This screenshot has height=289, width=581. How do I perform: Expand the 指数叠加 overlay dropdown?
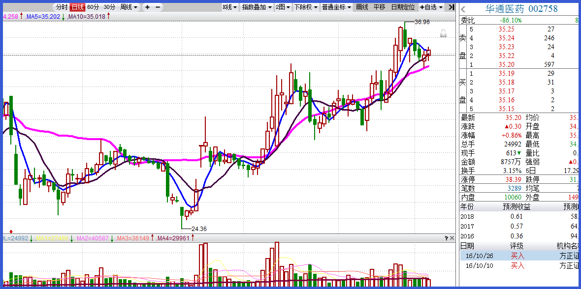pyautogui.click(x=257, y=7)
